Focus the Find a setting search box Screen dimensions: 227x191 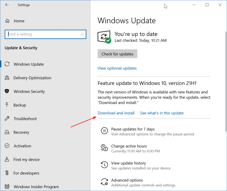coord(45,34)
